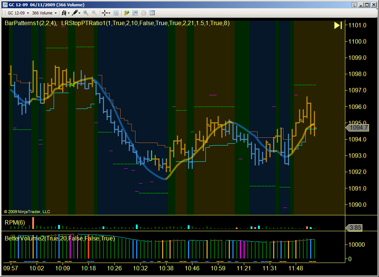This screenshot has height=277, width=379.
Task: Click the 10:18 time axis label
Action: [88, 268]
